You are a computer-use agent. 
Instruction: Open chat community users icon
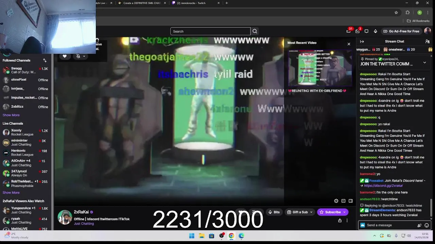tap(428, 41)
